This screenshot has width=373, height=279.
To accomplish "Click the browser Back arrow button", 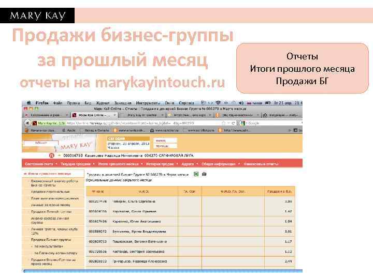I will pyautogui.click(x=27, y=123).
